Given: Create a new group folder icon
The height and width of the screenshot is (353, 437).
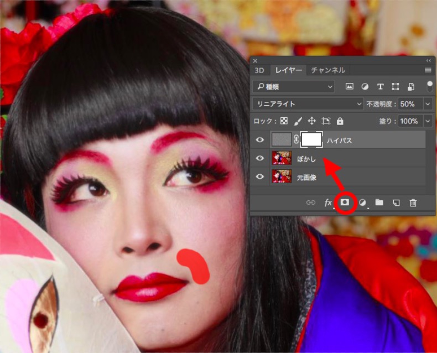Looking at the screenshot, I should tap(379, 203).
